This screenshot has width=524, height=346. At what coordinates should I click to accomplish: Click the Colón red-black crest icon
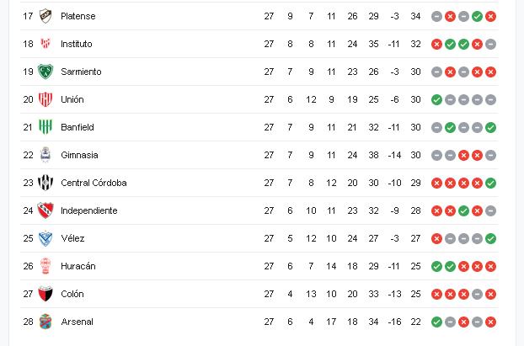(x=45, y=294)
